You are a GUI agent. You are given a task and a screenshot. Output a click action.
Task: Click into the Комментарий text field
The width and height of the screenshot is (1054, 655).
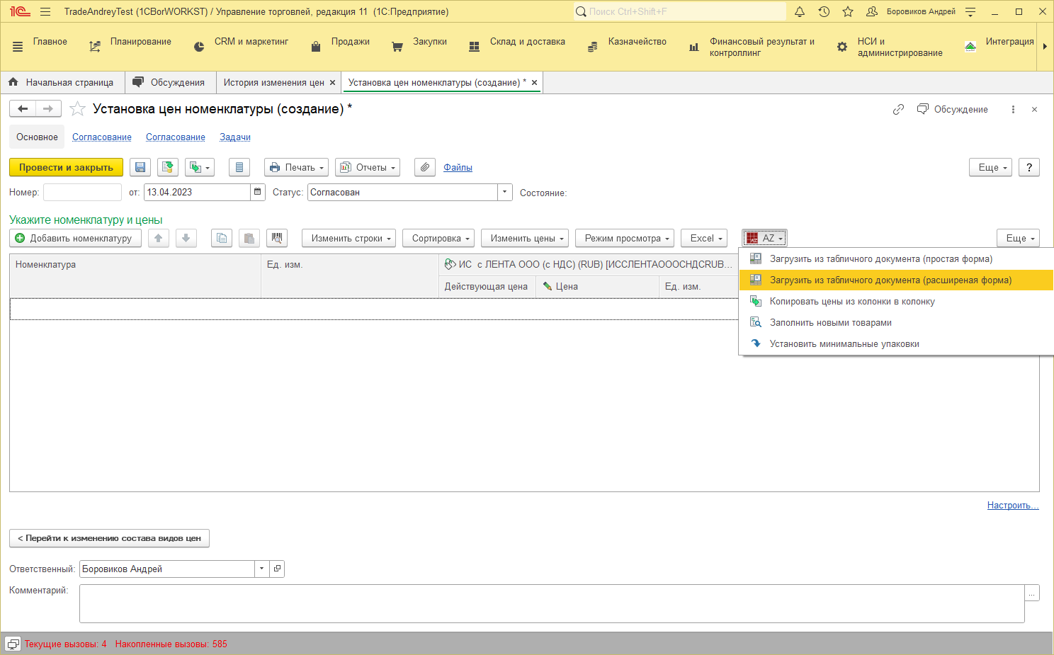click(551, 603)
